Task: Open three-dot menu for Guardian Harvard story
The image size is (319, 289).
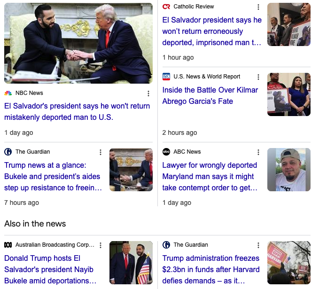Action: coord(258,245)
